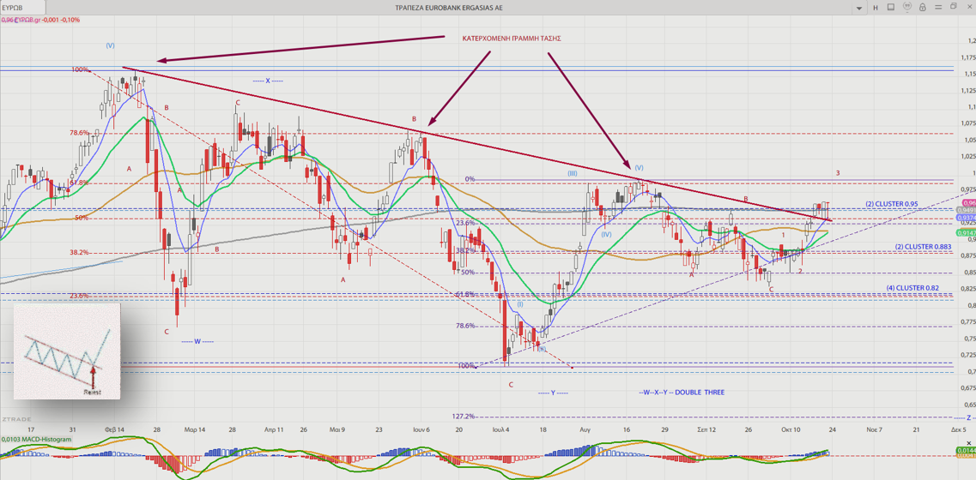Toggle the chart lock icon
Screen dimensions: 976x480
click(923, 8)
